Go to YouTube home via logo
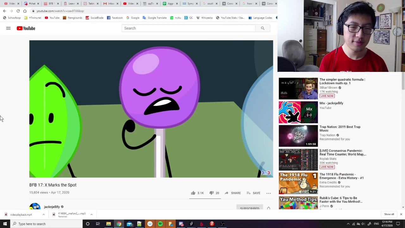Screen dimensions: 405x228 click(26, 28)
